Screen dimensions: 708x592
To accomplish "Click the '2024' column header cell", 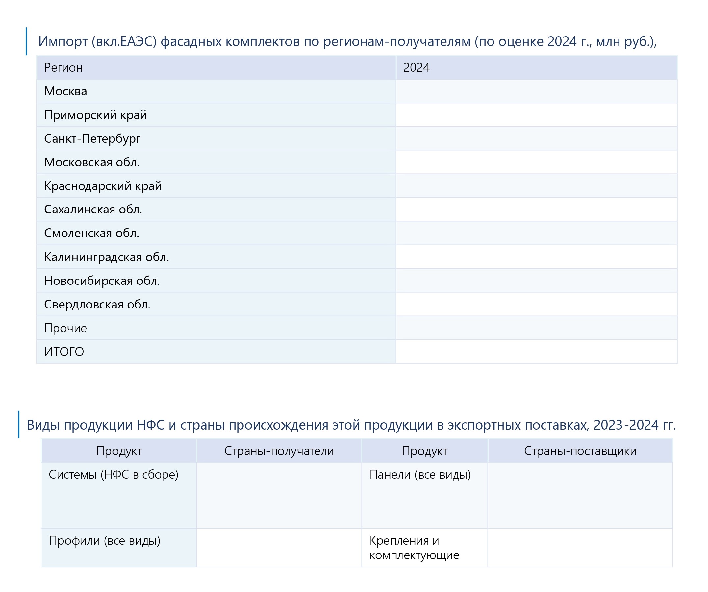I will click(417, 68).
